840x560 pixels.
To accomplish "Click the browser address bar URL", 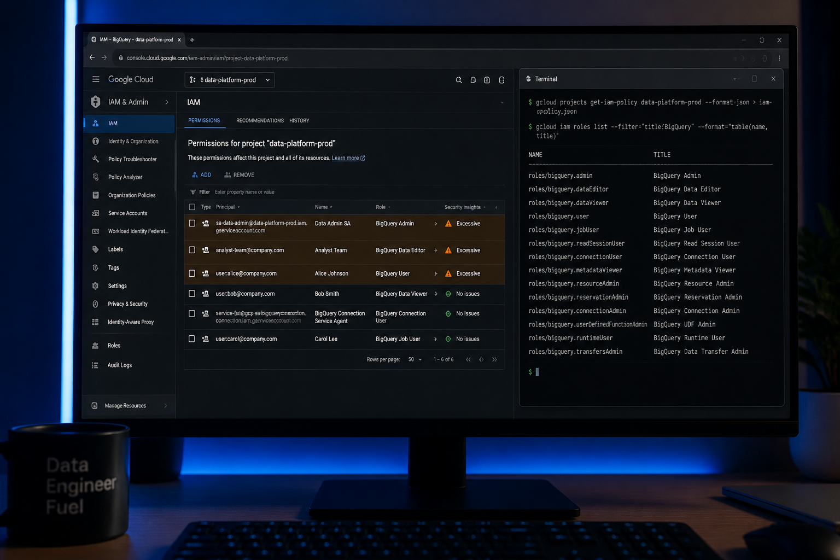I will 207,58.
